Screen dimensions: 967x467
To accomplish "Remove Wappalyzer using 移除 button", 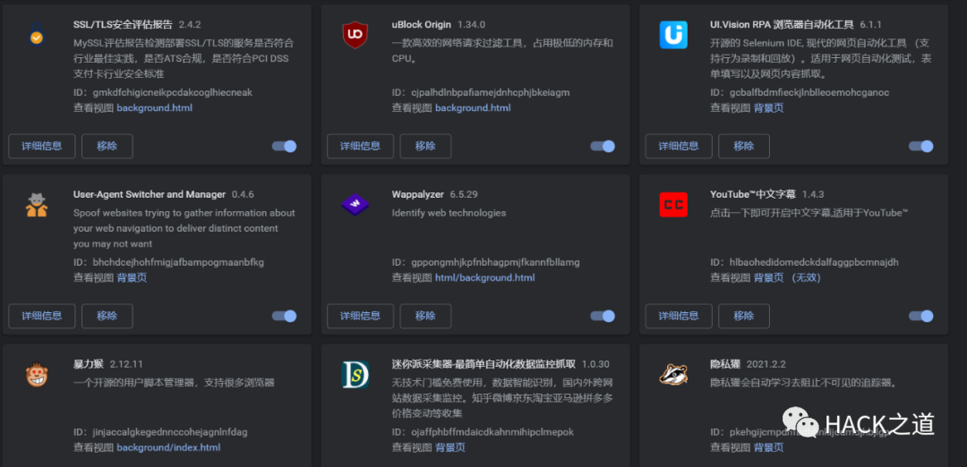I will [x=425, y=316].
